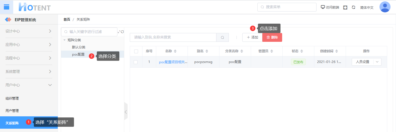This screenshot has width=396, height=132.
Task: Select poc配置 tree node
Action: [78, 54]
